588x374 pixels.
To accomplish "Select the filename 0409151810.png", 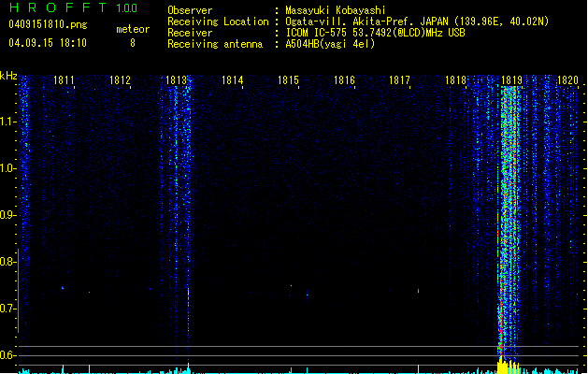I will 48,24.
